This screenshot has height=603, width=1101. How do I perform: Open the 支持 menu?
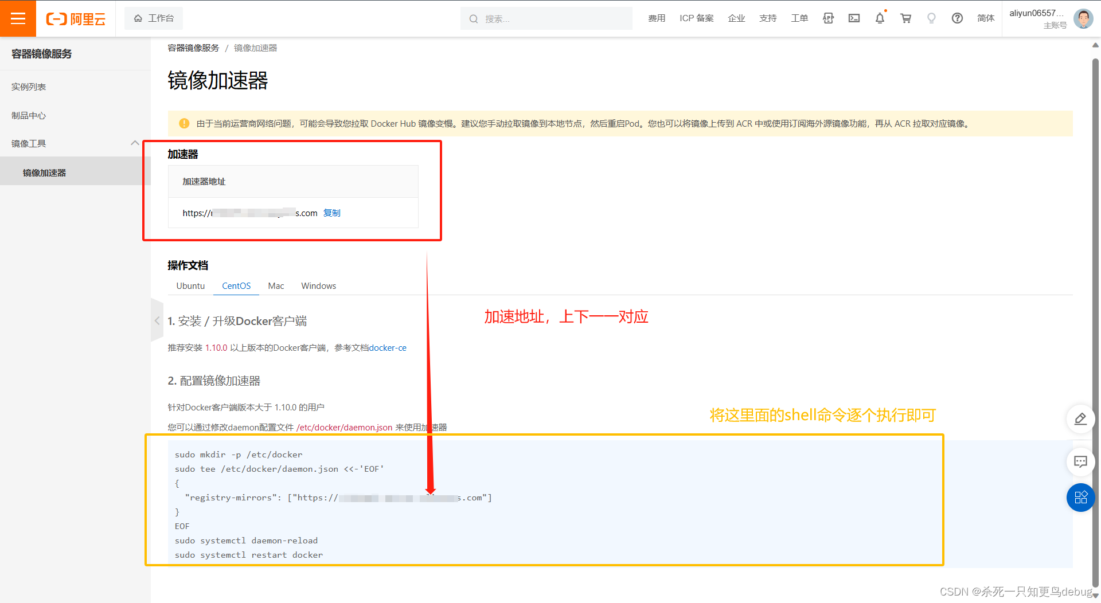point(768,18)
